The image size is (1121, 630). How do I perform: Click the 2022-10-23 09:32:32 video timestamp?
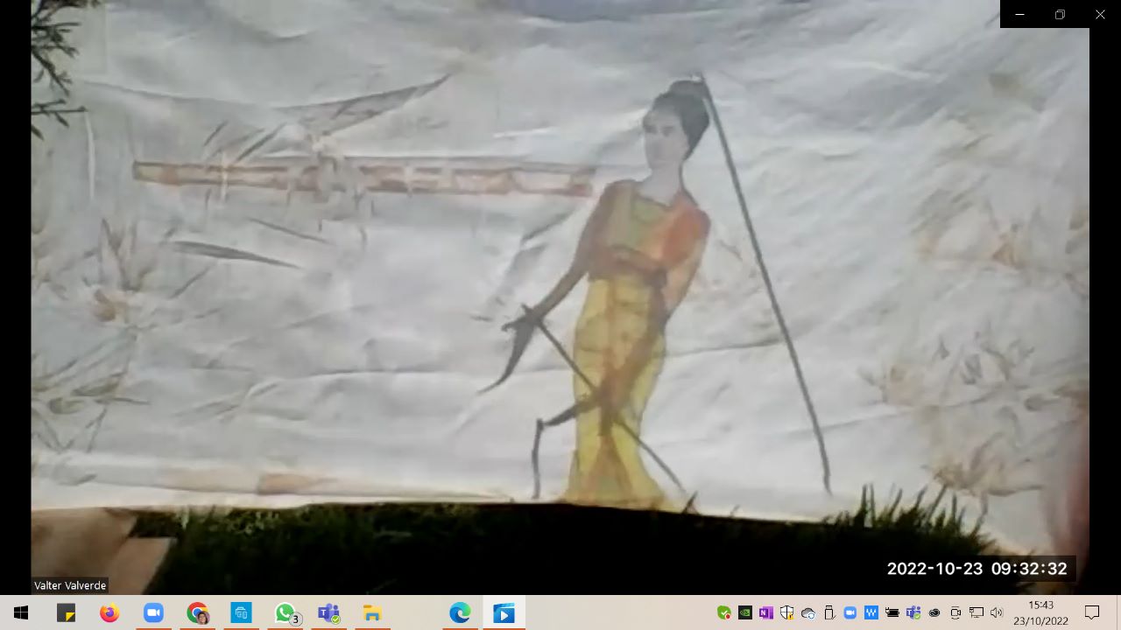click(976, 569)
